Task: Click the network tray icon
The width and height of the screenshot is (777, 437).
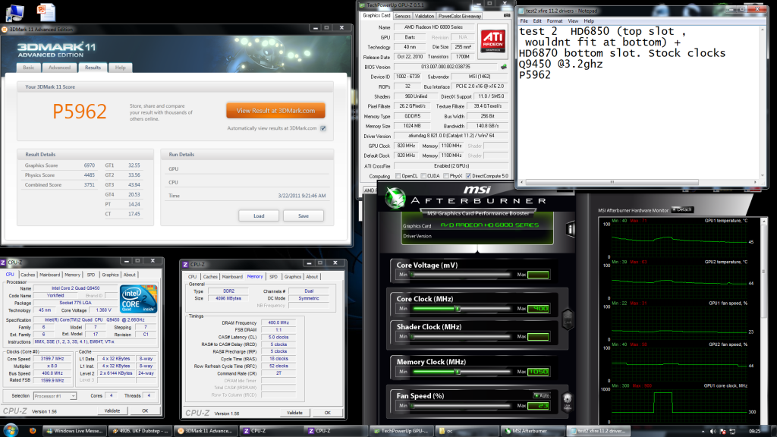Action: tap(732, 432)
